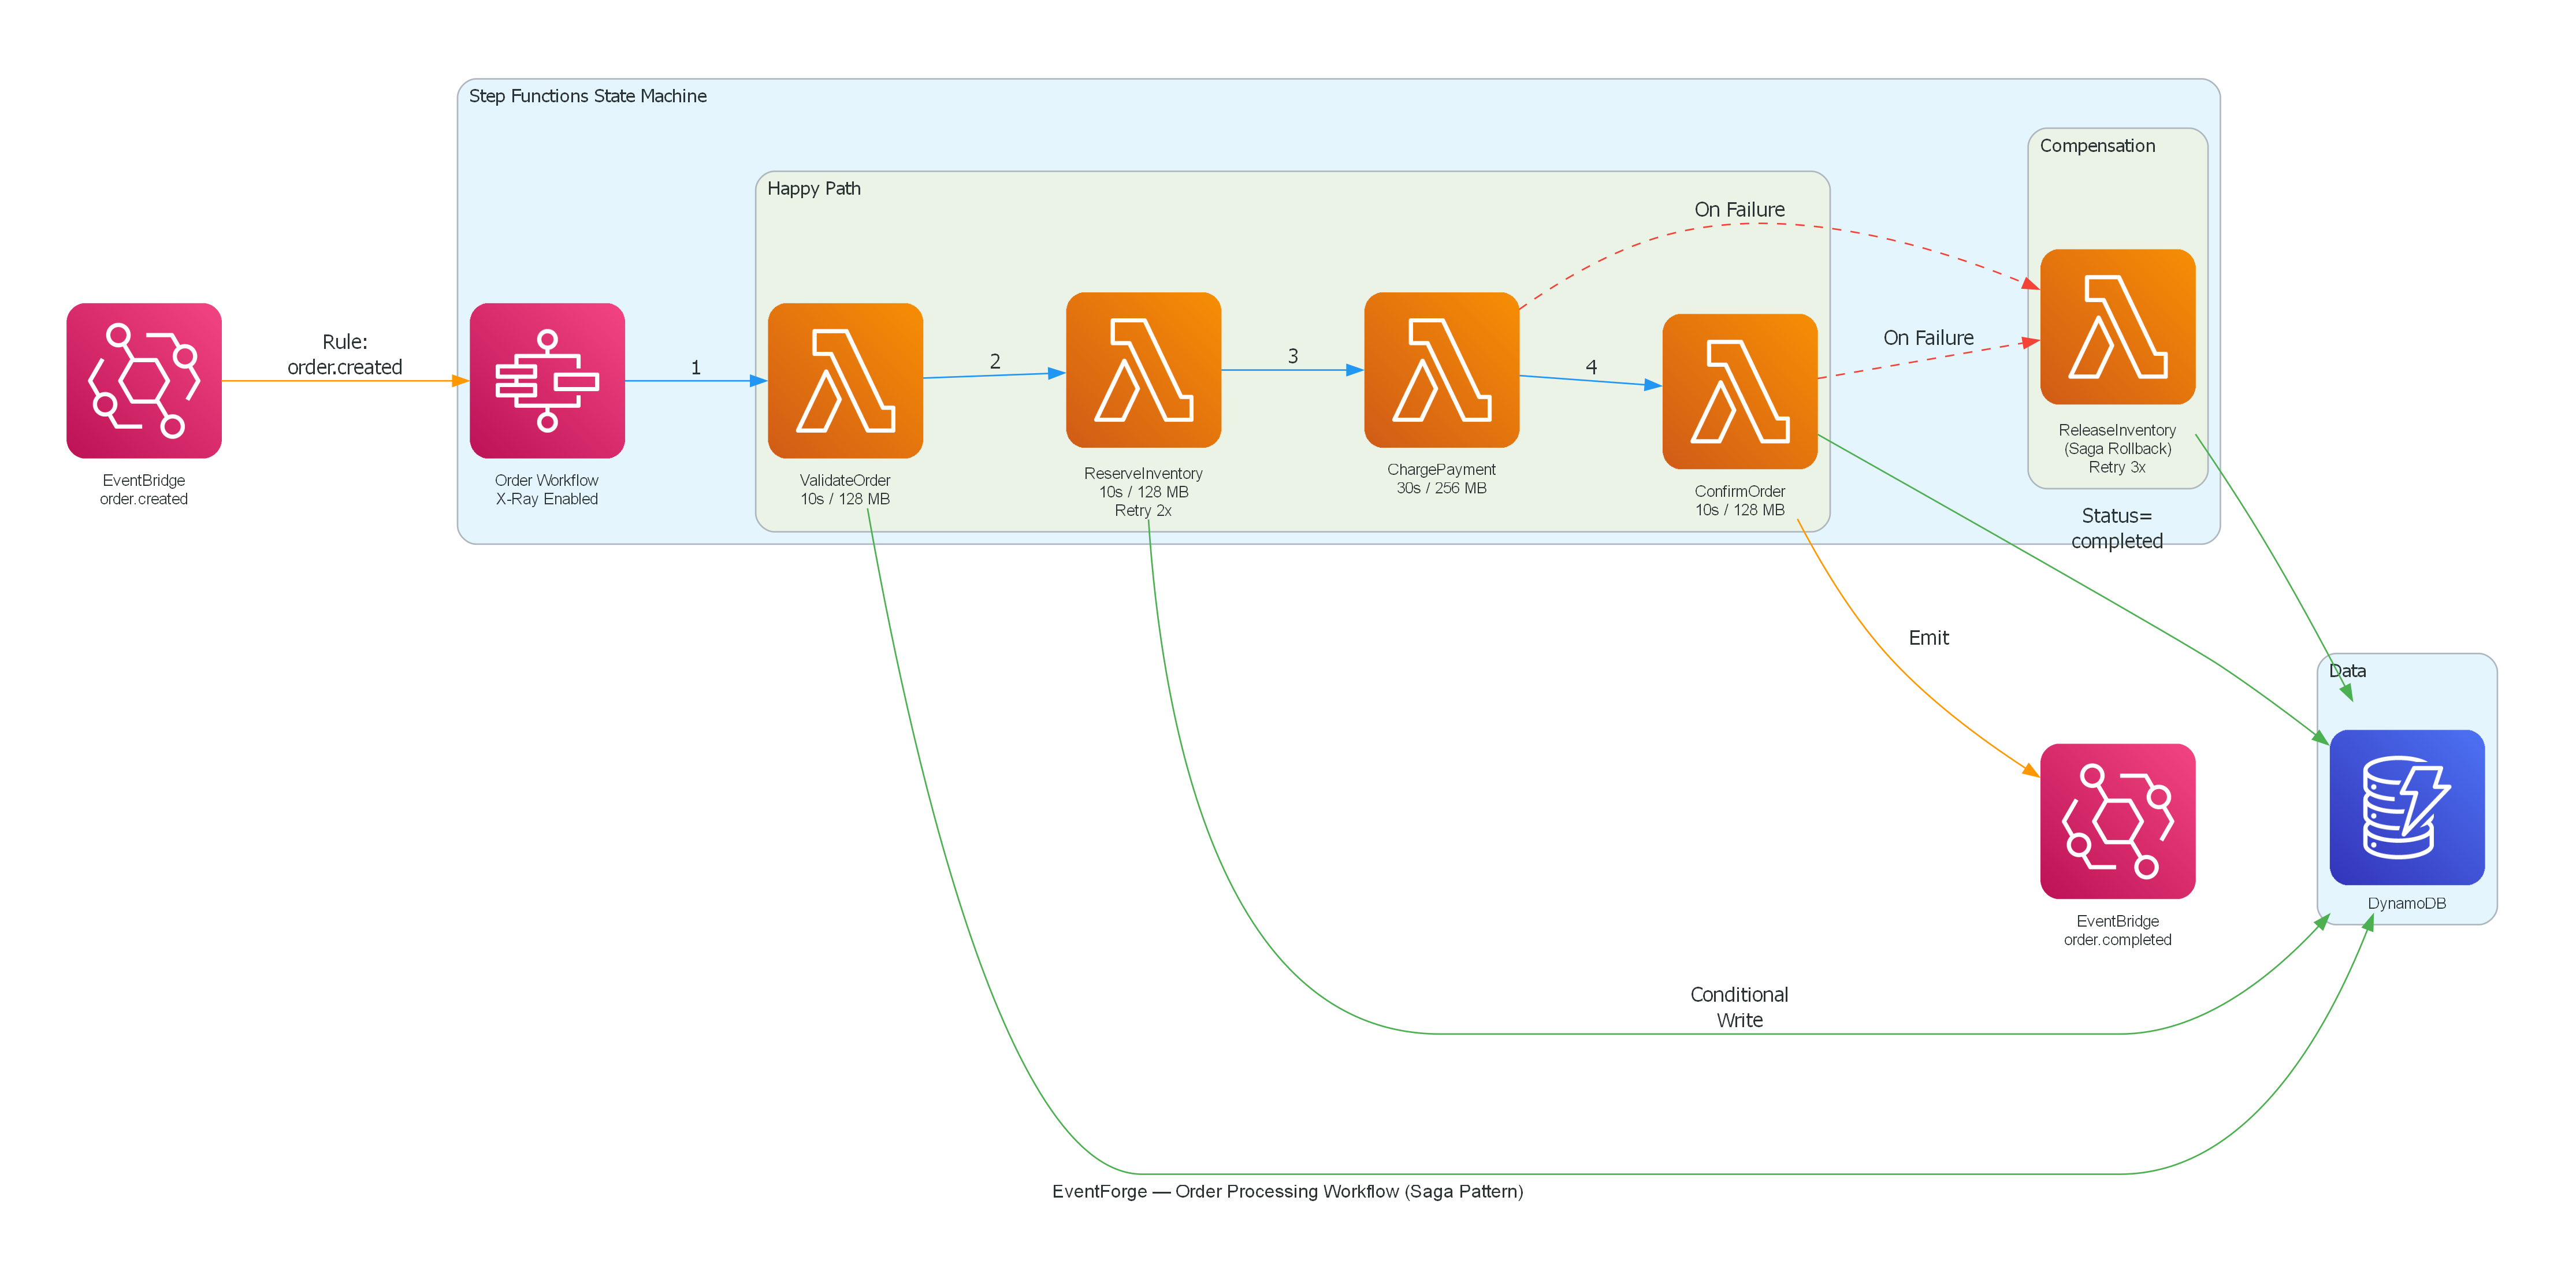The width and height of the screenshot is (2576, 1275).
Task: Click the EventForge diagram title text
Action: coord(1288,1192)
